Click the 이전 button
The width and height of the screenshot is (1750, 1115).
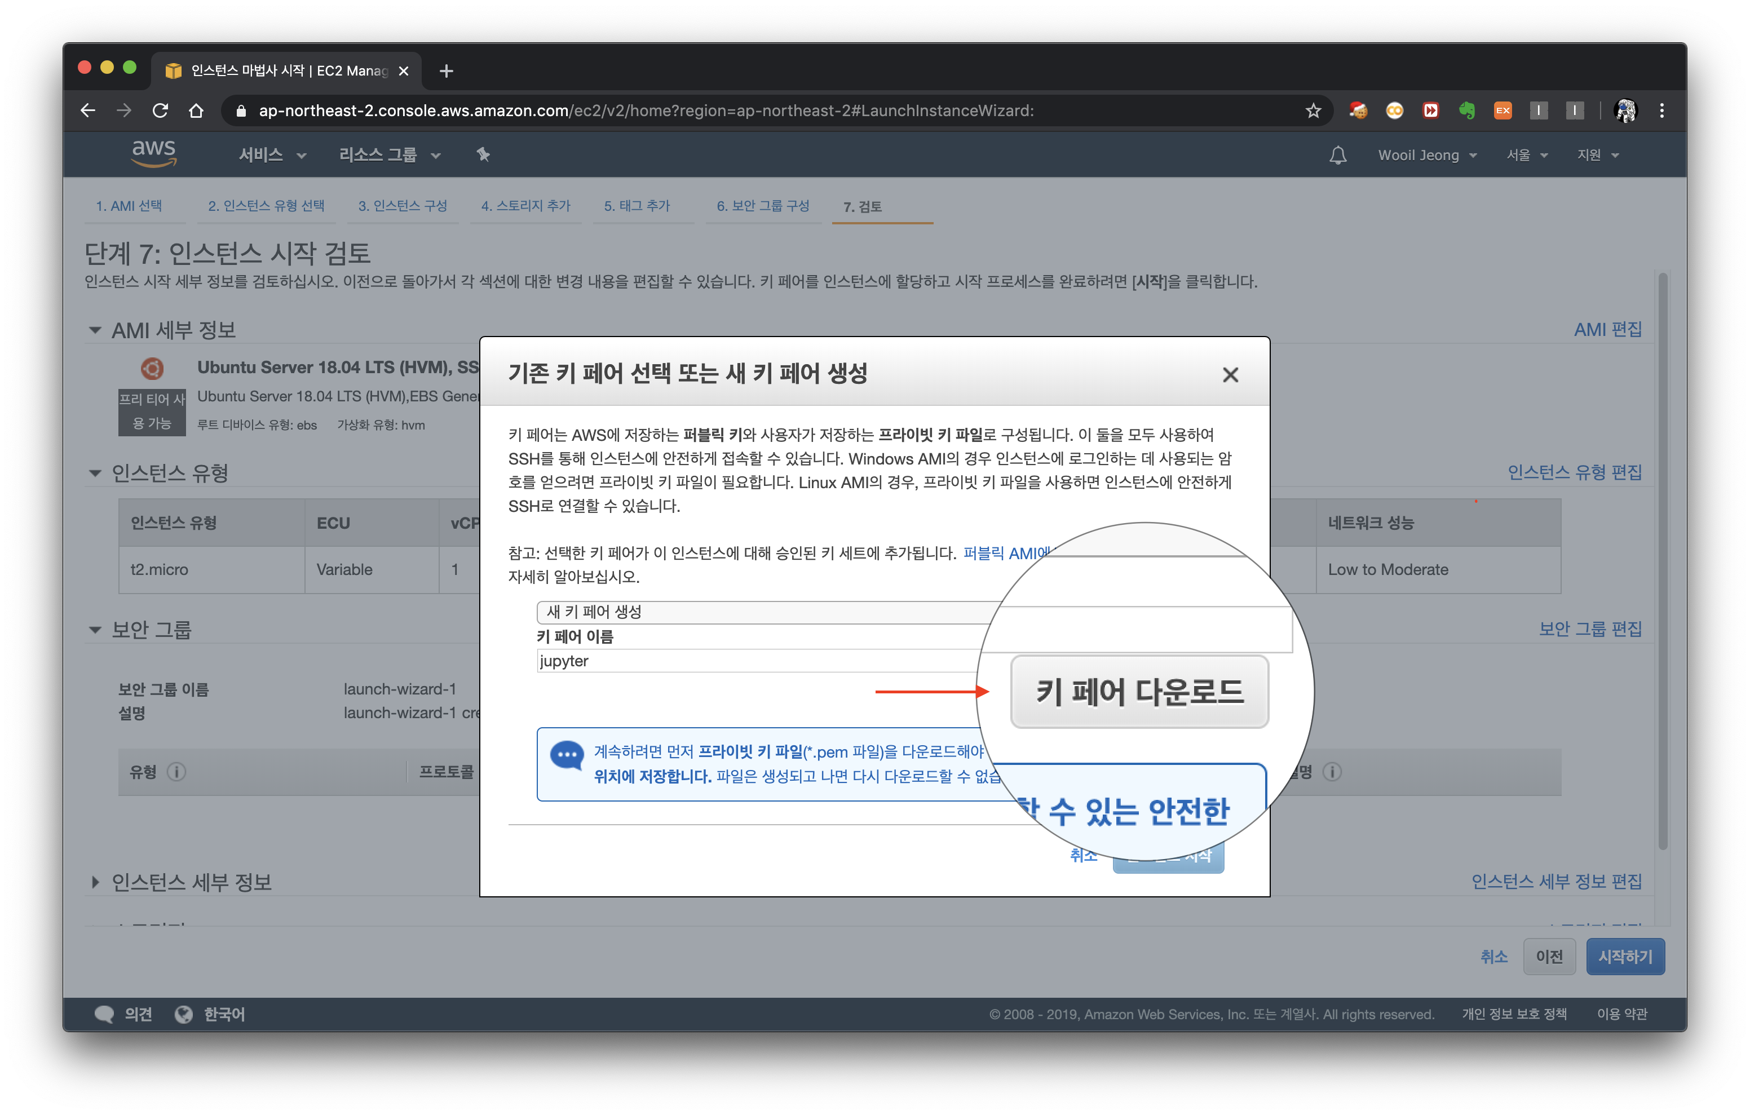tap(1549, 957)
